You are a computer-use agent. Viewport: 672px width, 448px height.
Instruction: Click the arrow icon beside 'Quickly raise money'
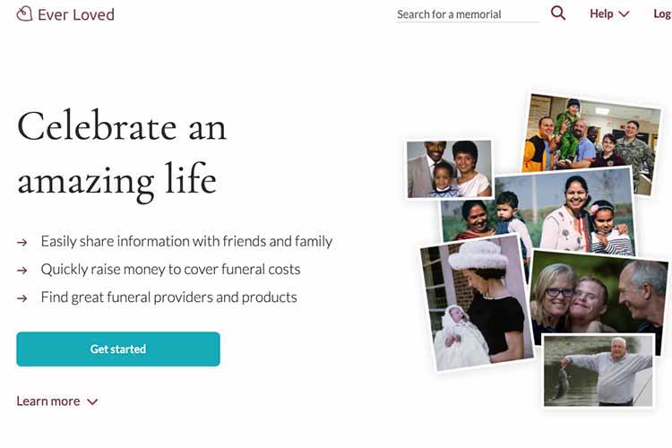click(x=22, y=271)
